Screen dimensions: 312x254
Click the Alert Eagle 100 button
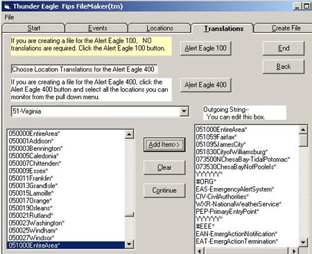(205, 48)
